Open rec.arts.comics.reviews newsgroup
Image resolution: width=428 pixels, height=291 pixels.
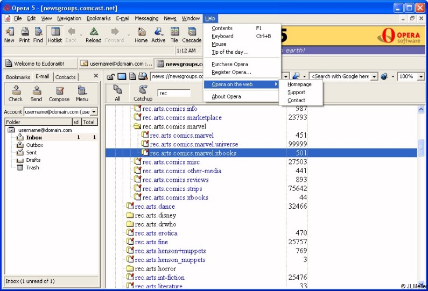176,180
